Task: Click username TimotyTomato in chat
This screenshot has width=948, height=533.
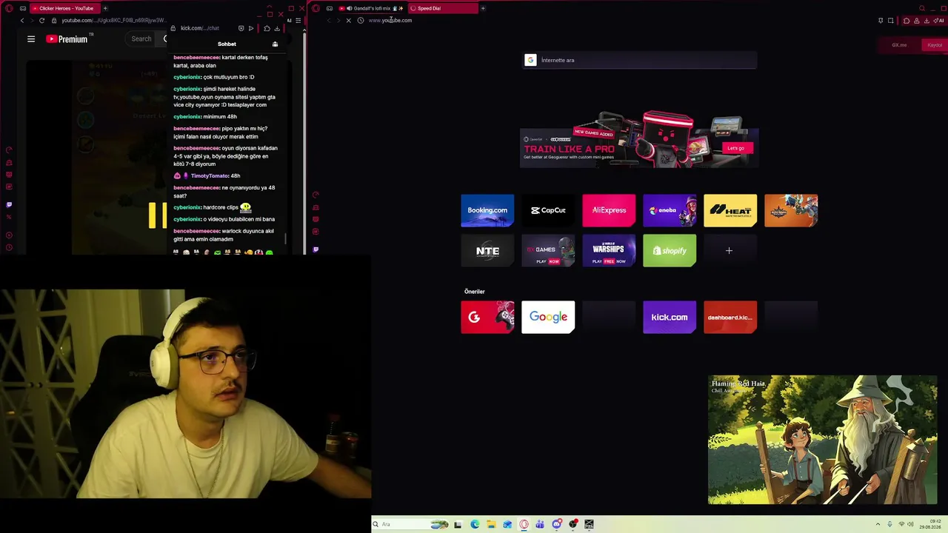Action: click(x=210, y=176)
